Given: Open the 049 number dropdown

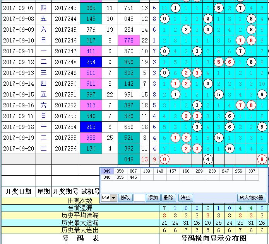Looking at the screenshot, I should coord(114,198).
